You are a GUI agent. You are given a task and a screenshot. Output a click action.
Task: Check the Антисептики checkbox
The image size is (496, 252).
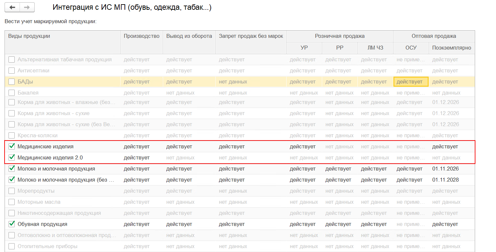pos(12,71)
